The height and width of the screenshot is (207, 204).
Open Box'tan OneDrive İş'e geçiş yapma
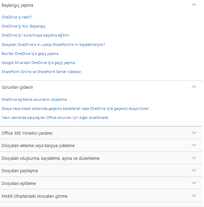30,54
